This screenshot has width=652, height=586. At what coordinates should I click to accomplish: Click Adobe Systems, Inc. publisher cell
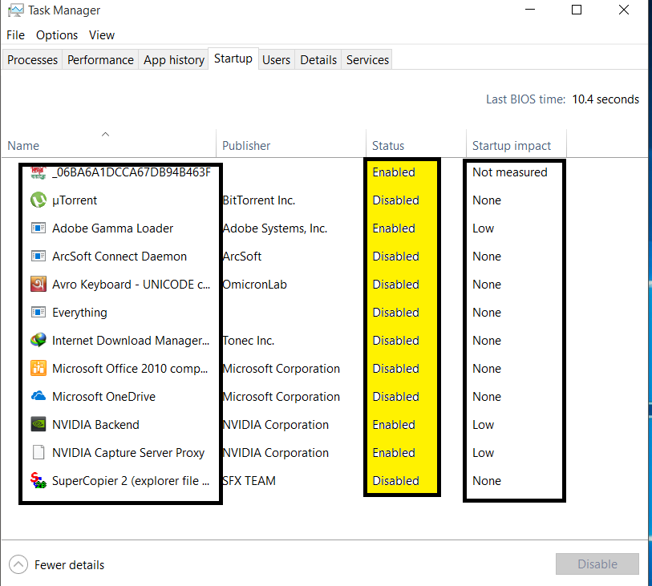(275, 228)
